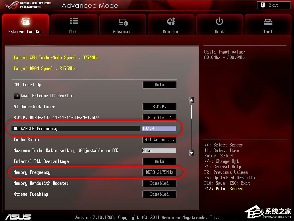Click the Target CPU Turbo-Mode Speed text
Screen dimensions: 294x221
point(56,58)
